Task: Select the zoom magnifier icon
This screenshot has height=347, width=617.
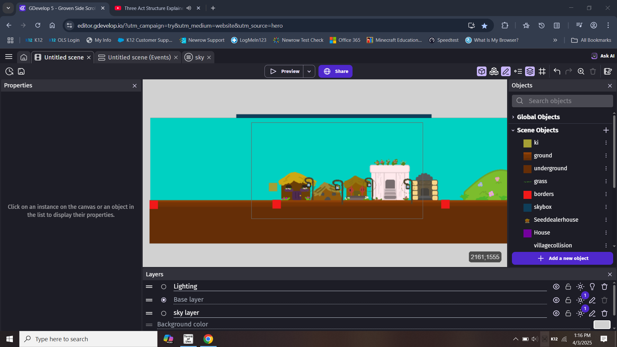Action: click(581, 71)
